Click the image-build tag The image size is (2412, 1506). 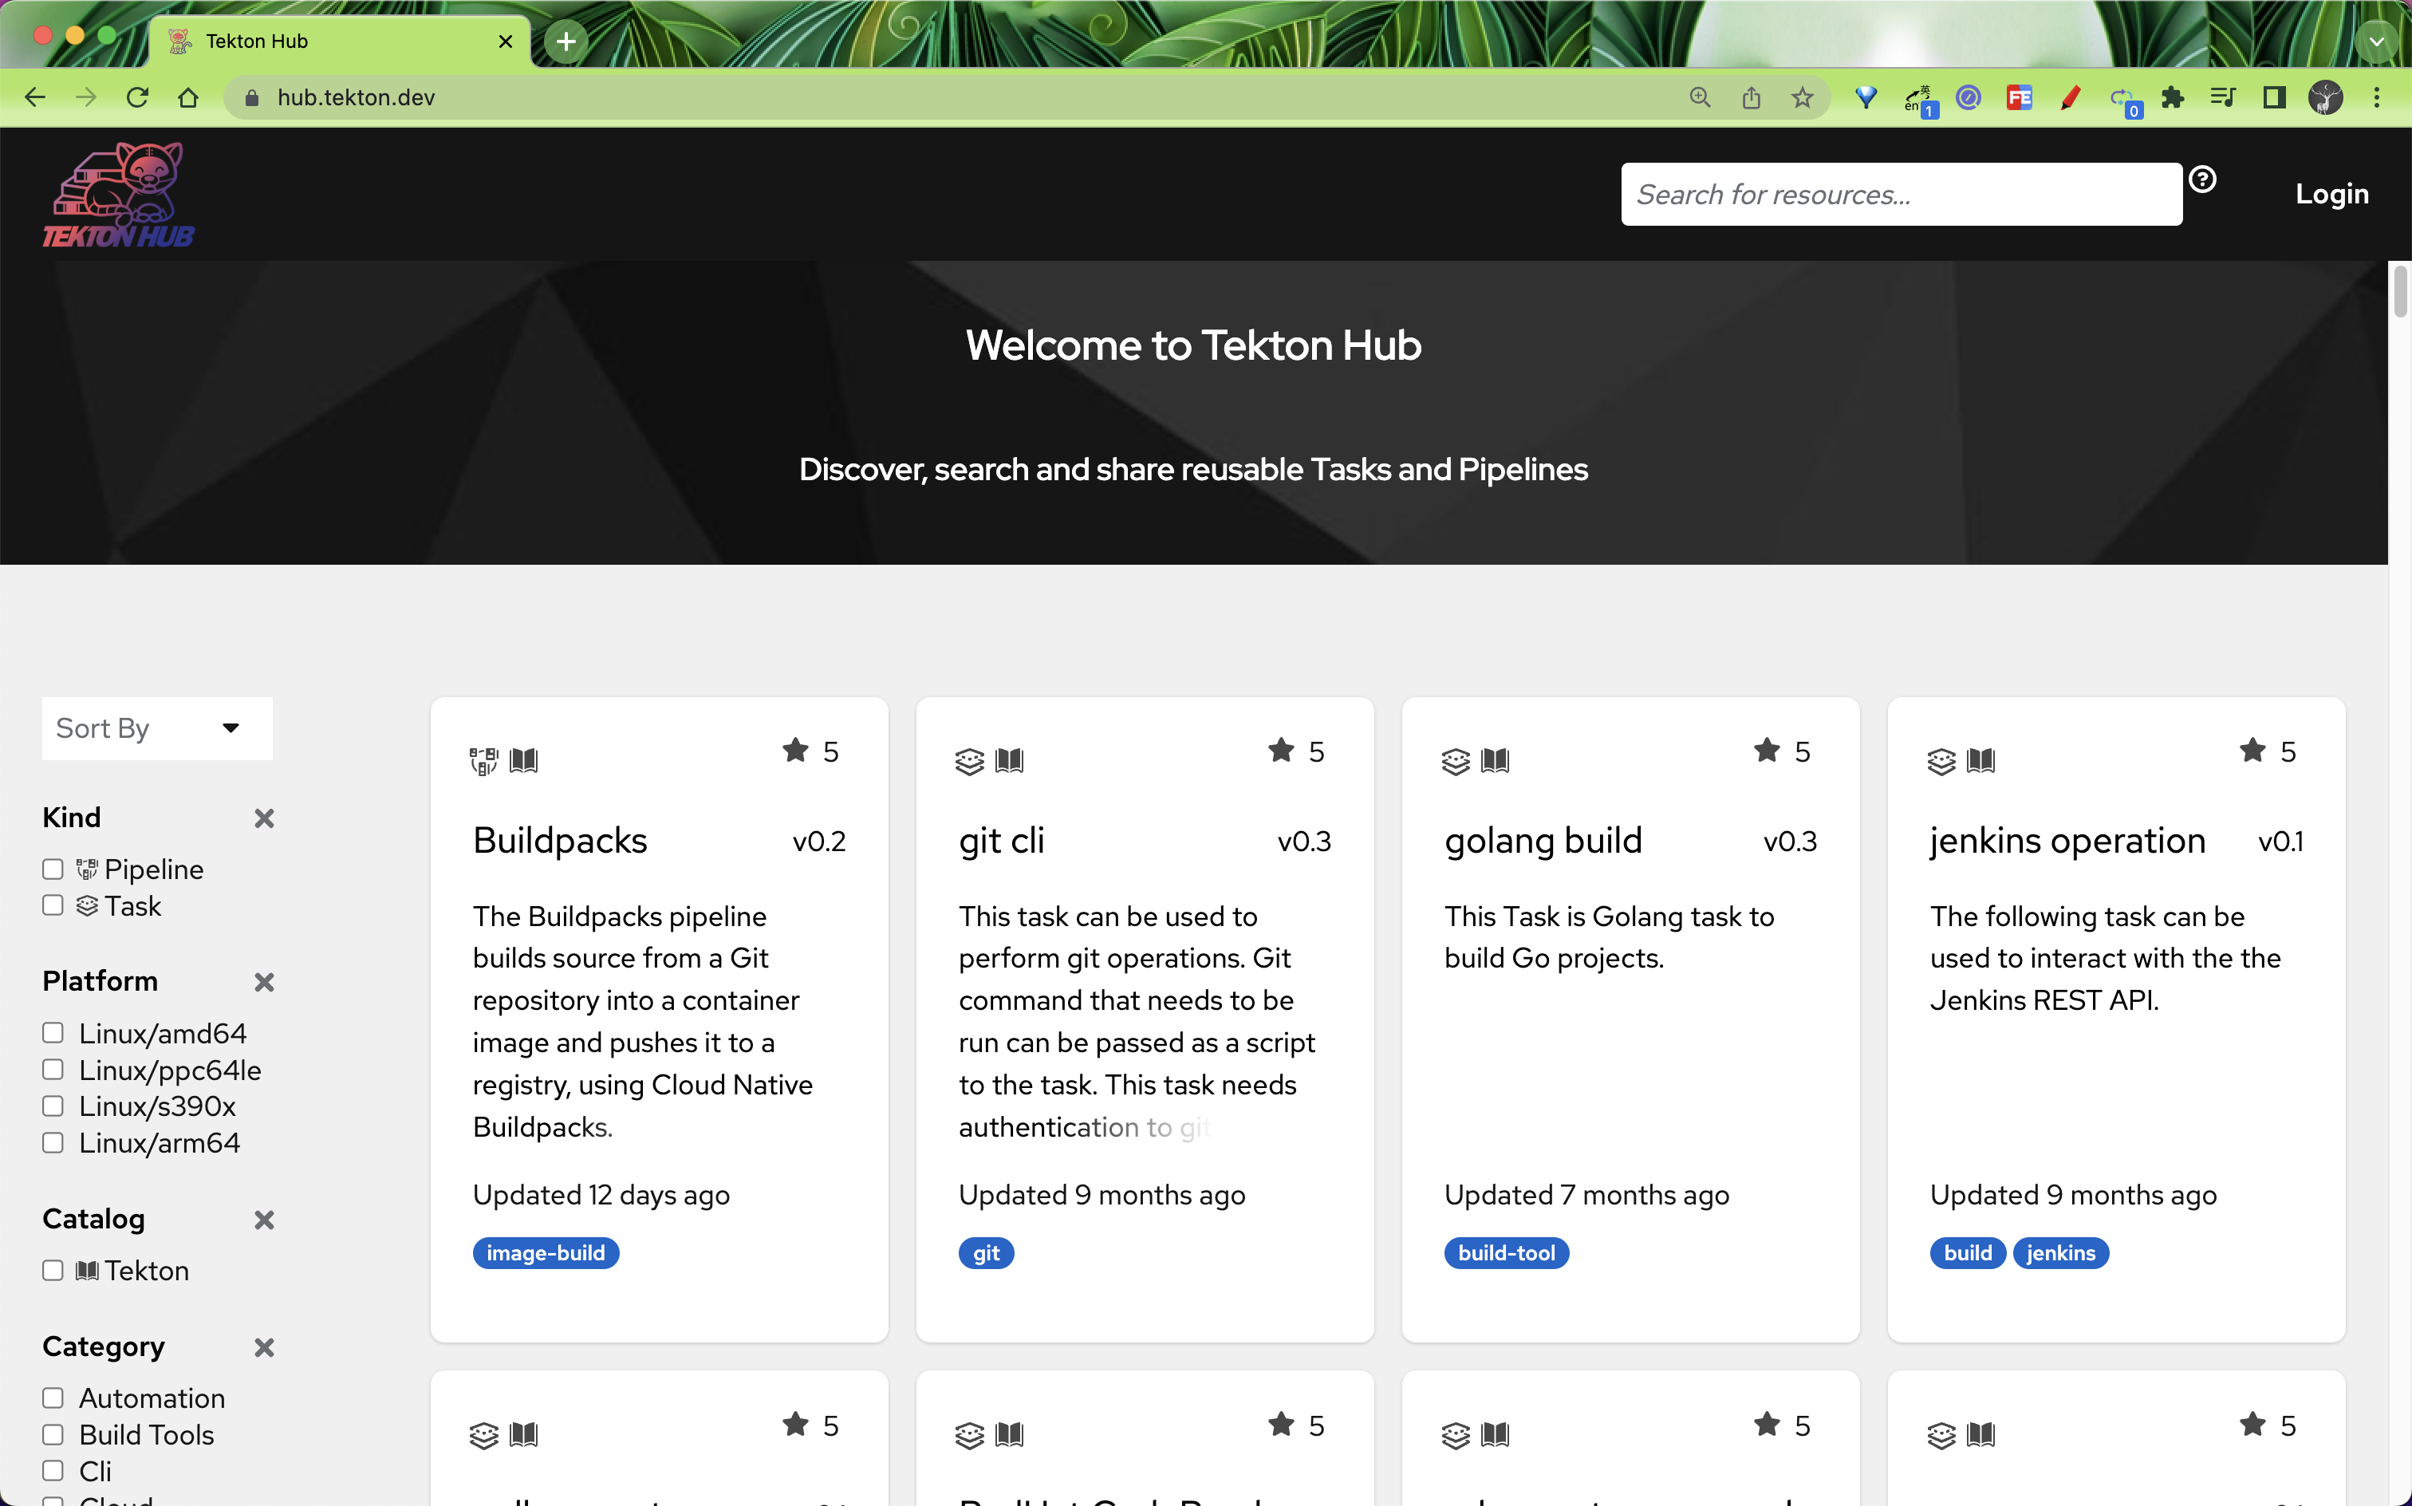[x=546, y=1253]
